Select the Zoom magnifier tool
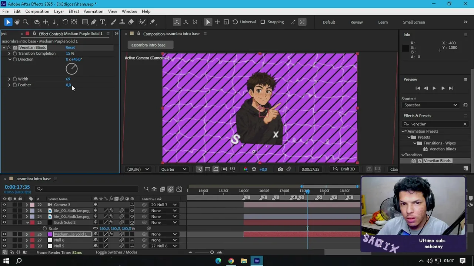This screenshot has width=474, height=266. pyautogui.click(x=26, y=22)
